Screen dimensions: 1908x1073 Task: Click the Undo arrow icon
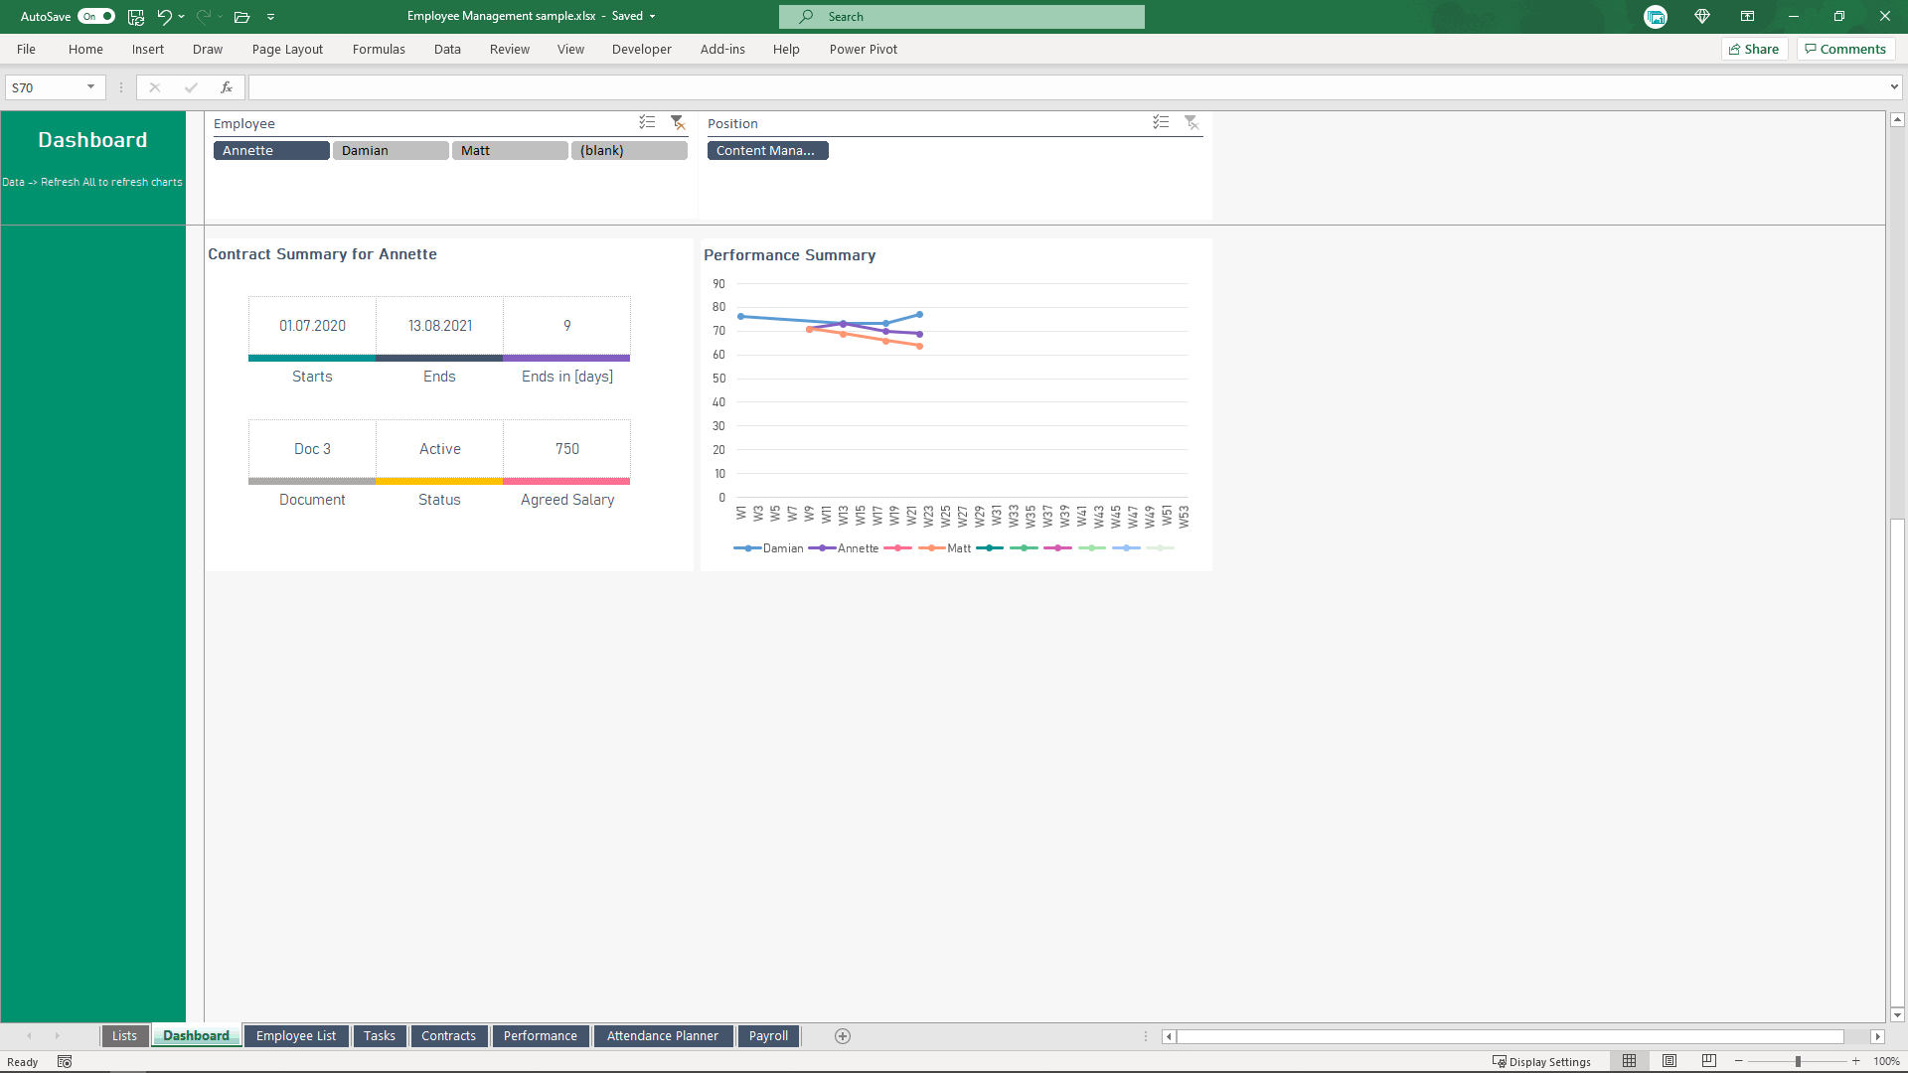164,16
